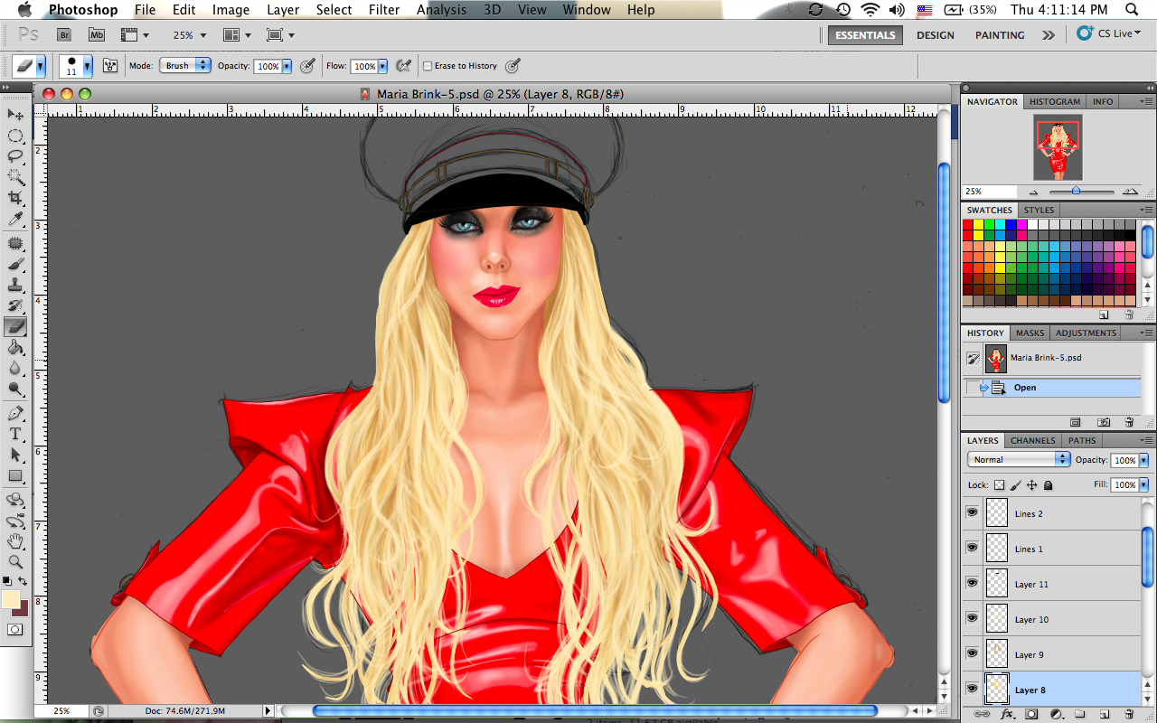1157x723 pixels.
Task: Launch Adobe Bridge from application bar
Action: tap(64, 34)
